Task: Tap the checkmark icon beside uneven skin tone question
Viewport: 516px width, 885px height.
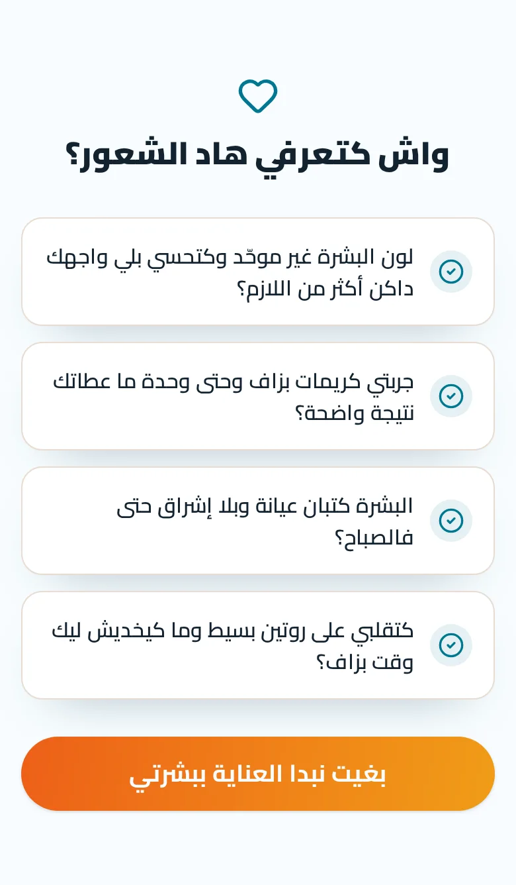Action: coord(451,272)
